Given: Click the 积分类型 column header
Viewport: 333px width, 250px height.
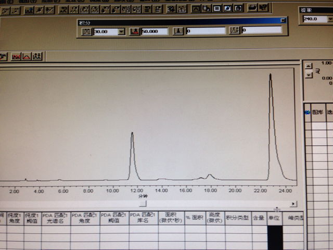Looking at the screenshot, I should (238, 218).
